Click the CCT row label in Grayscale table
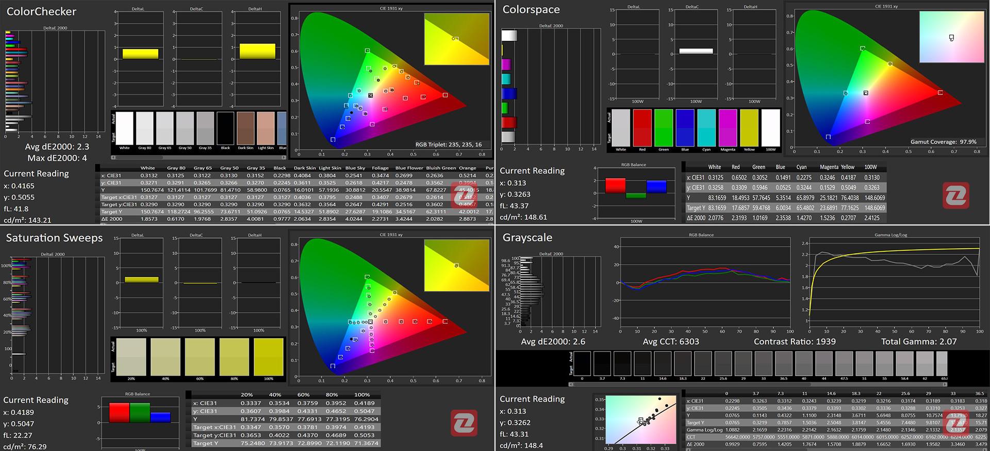Image resolution: width=990 pixels, height=451 pixels. [x=691, y=437]
